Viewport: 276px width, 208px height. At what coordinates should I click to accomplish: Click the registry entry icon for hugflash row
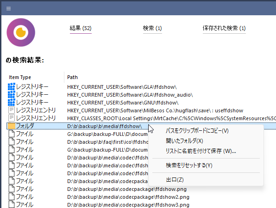12,110
